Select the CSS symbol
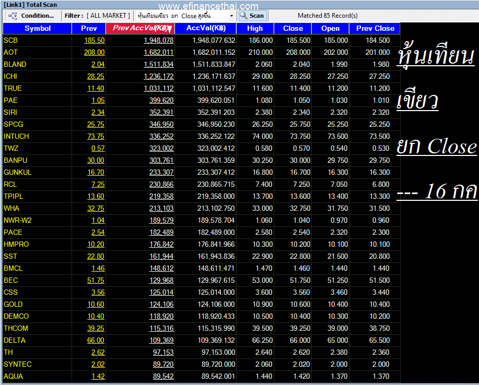This screenshot has width=479, height=385. click(10, 292)
